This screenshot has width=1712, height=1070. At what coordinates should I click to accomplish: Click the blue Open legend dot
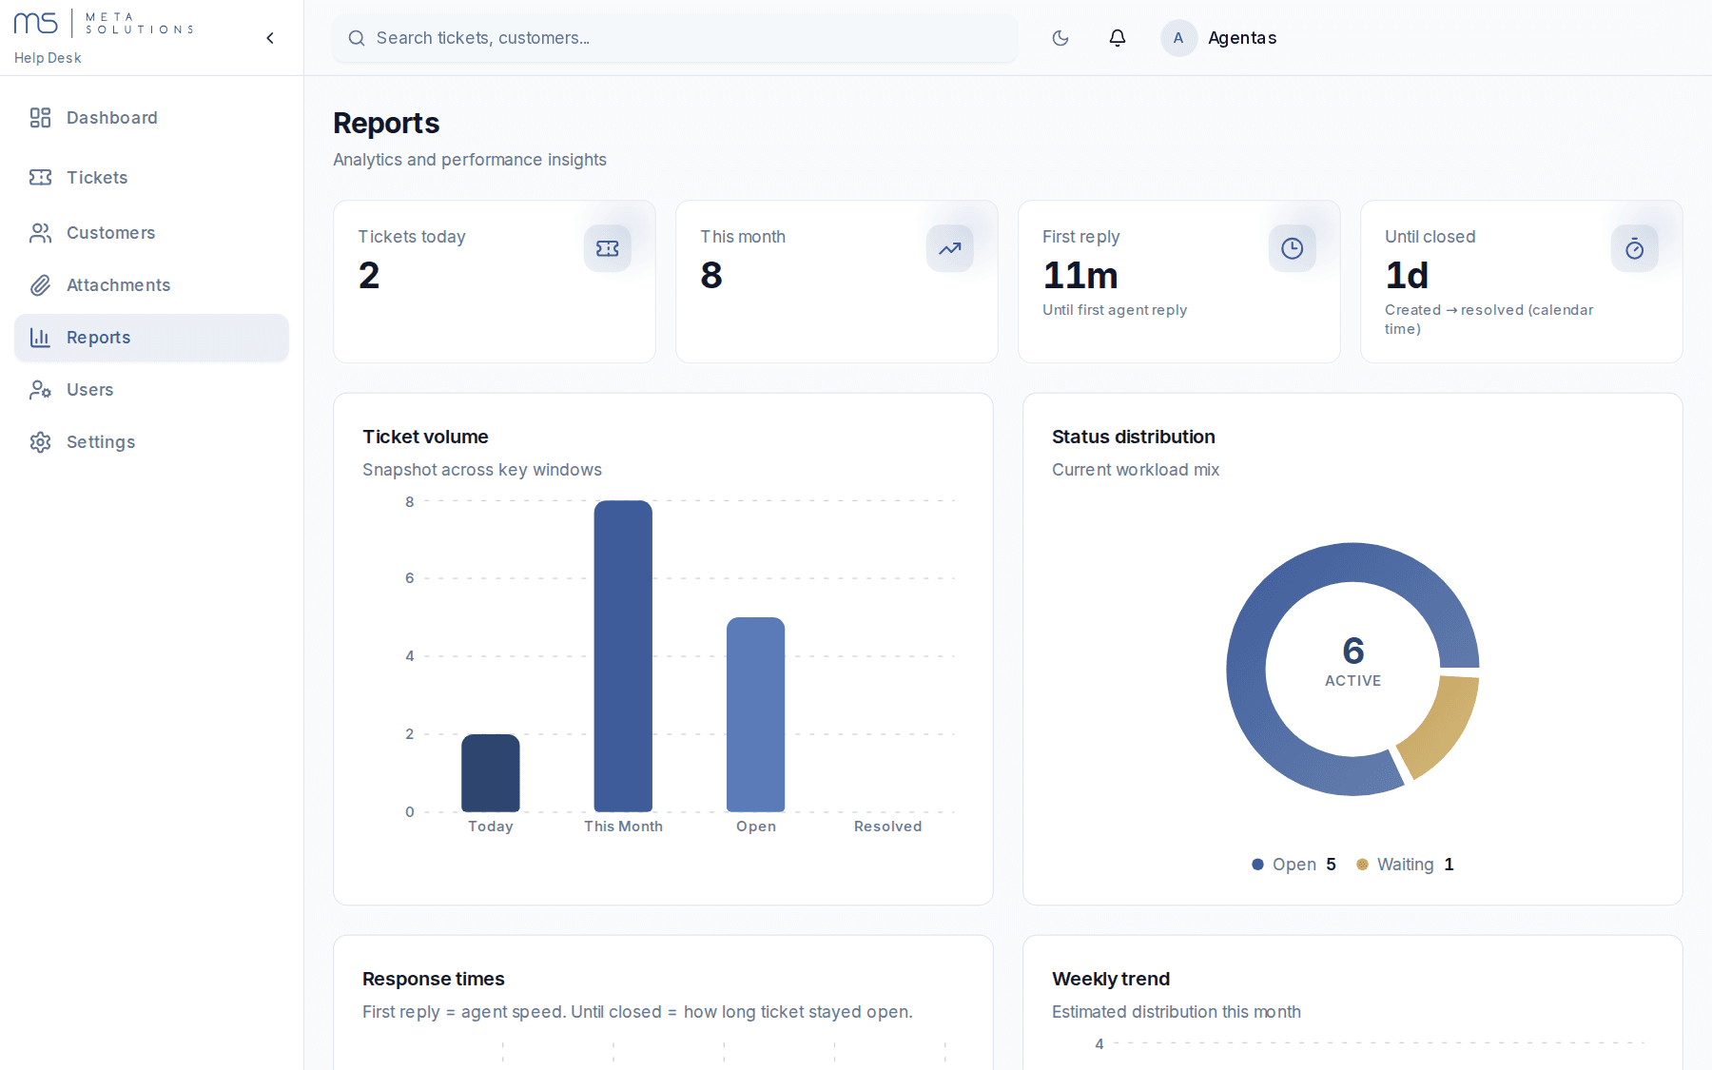[1257, 865]
